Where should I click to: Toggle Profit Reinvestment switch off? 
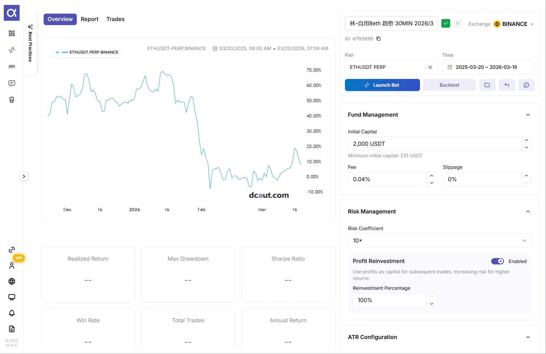(x=498, y=261)
